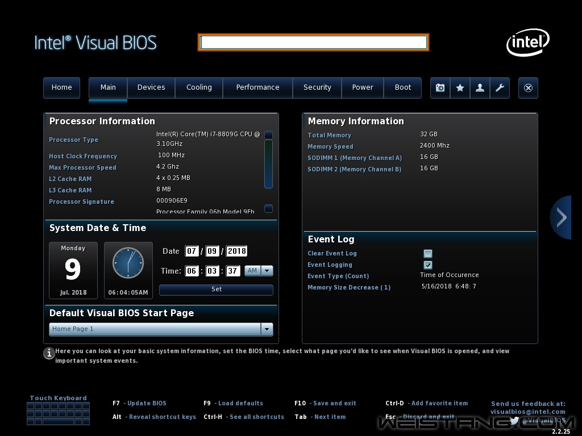Click F9 Load defaults shortcut
This screenshot has width=582, height=436.
(233, 404)
